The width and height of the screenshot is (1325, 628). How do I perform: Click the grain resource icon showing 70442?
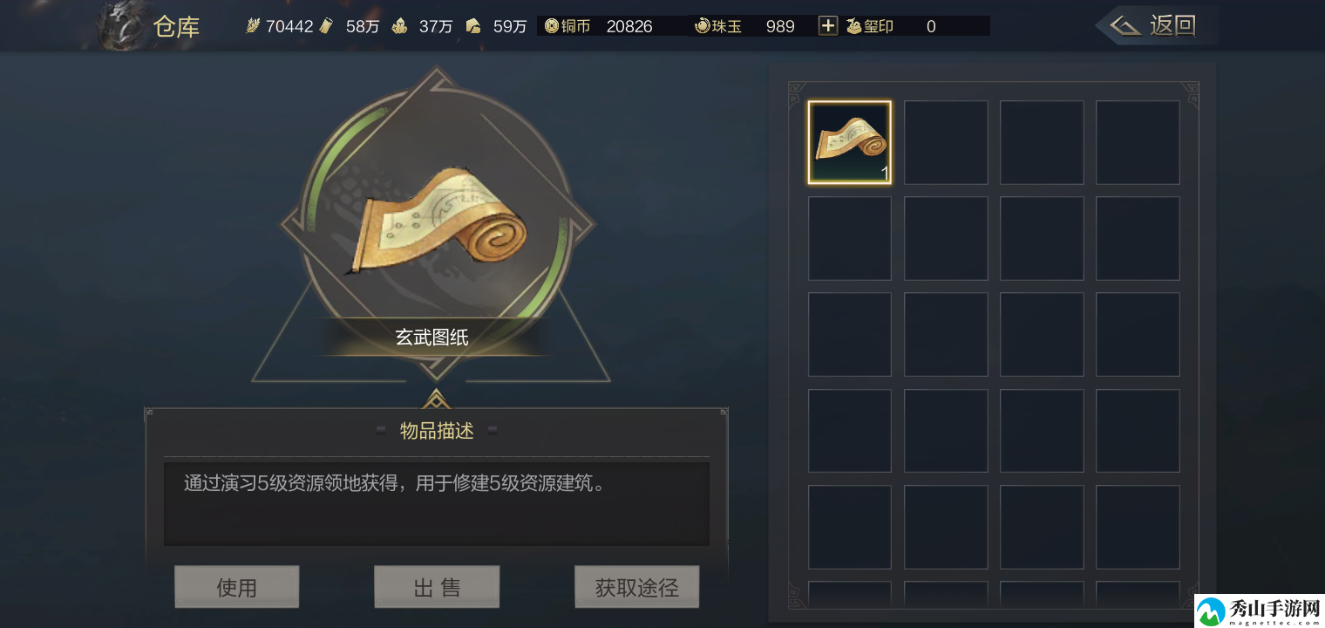coord(254,26)
